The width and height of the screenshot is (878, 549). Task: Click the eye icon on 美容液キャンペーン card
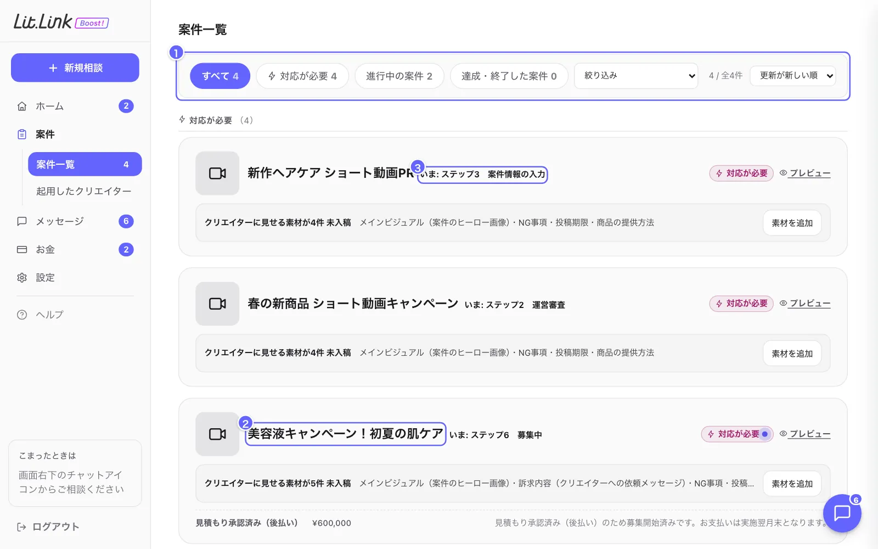[x=784, y=434]
